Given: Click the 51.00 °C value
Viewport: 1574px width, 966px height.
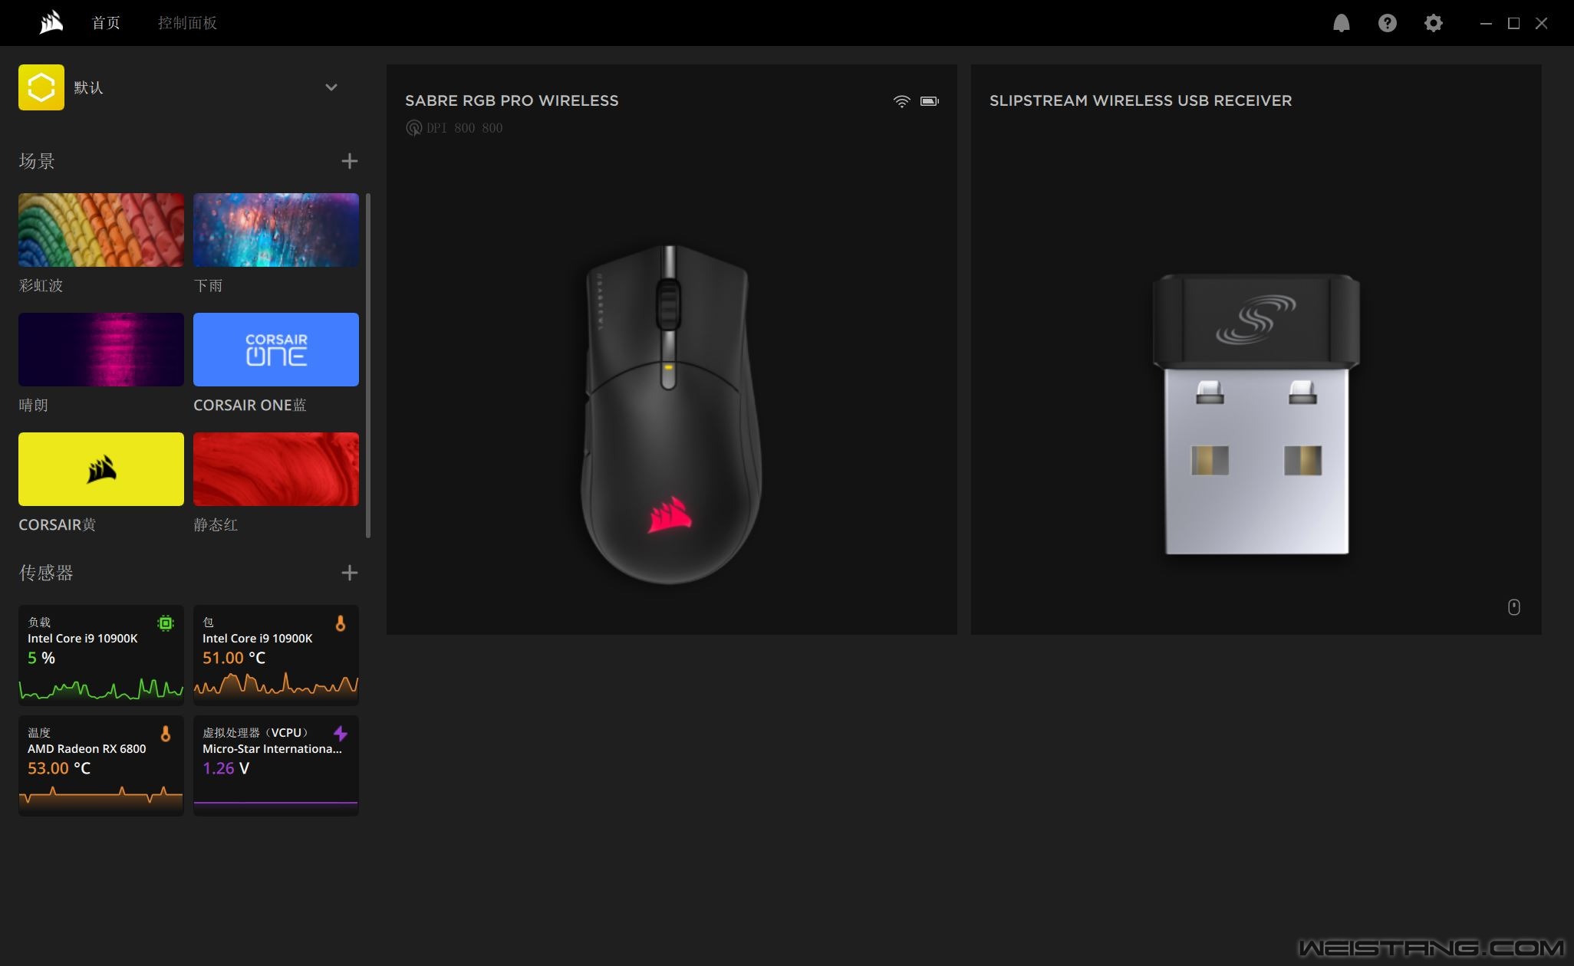Looking at the screenshot, I should click(234, 658).
